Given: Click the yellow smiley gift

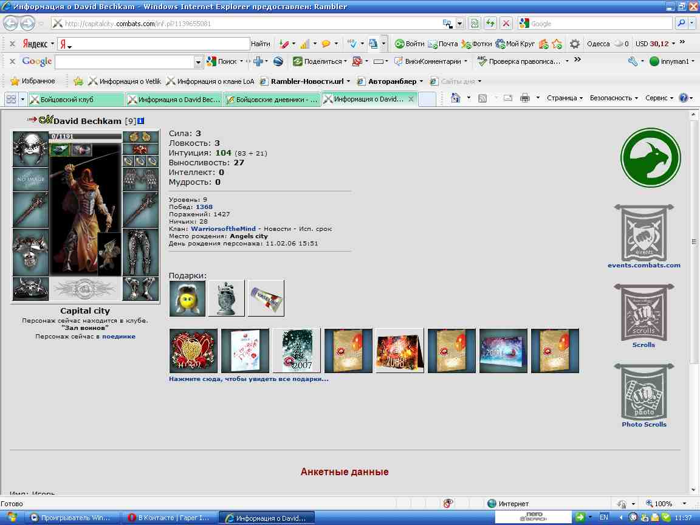Looking at the screenshot, I should (187, 298).
